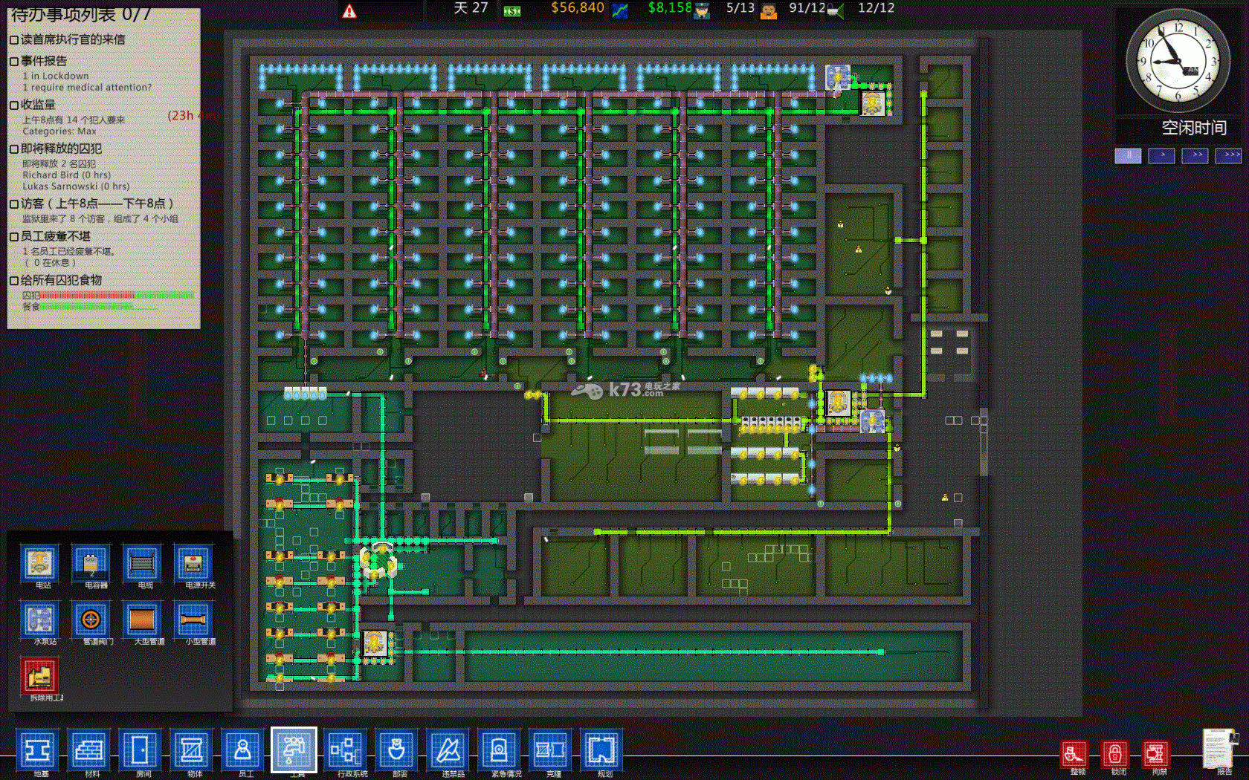Trigger the red 锁闭 lockdown padlock
The height and width of the screenshot is (780, 1249).
tap(1114, 754)
